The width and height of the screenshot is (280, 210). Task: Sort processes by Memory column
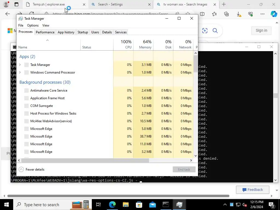[x=143, y=44]
